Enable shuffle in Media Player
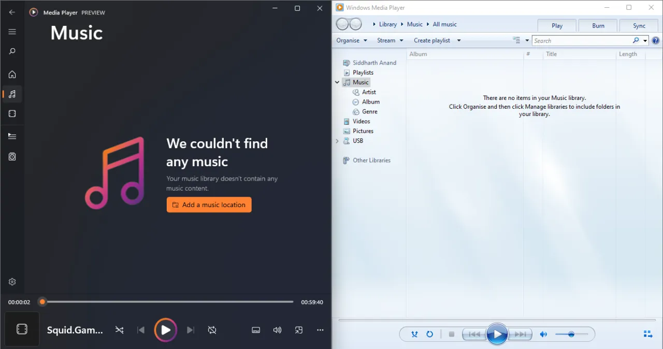Image resolution: width=663 pixels, height=349 pixels. 119,330
